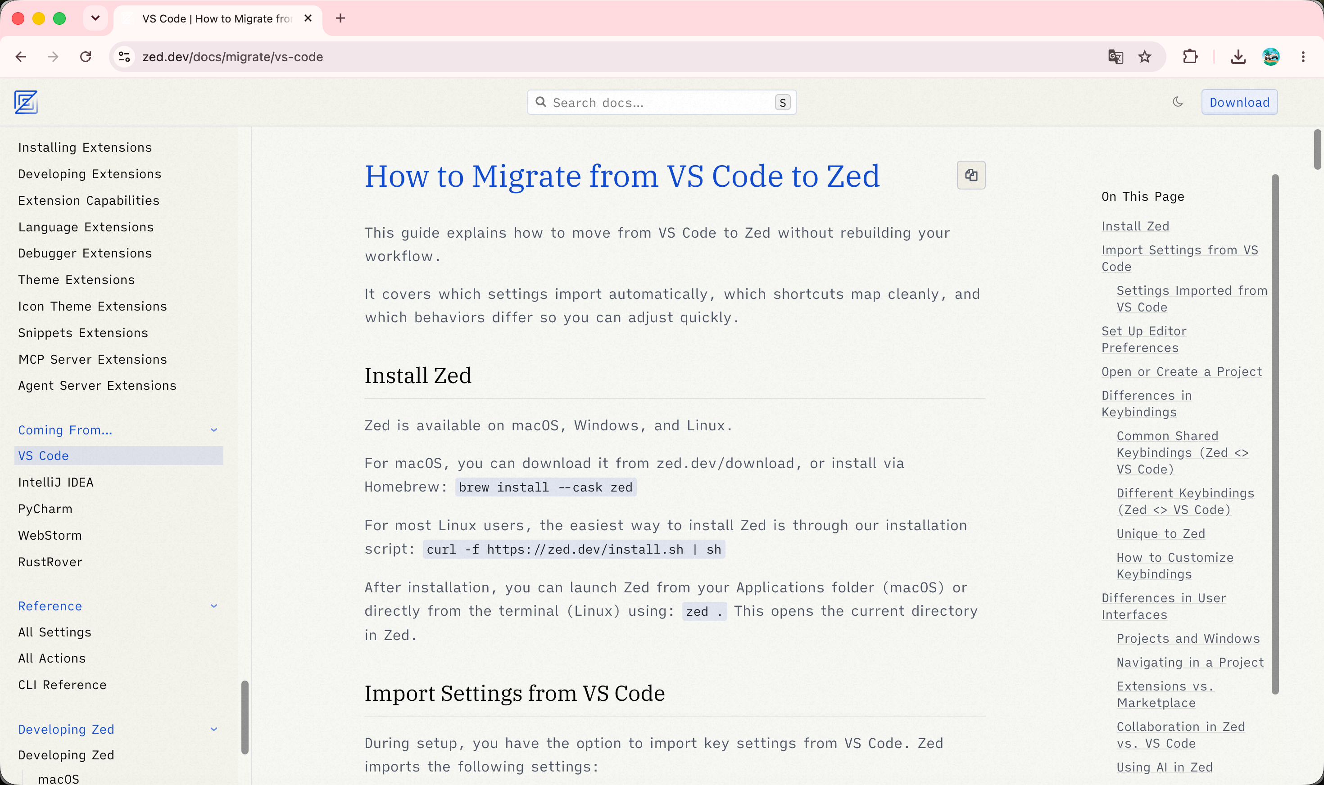Viewport: 1324px width, 785px height.
Task: Jump to Import Settings from VS Code
Action: (x=1179, y=258)
